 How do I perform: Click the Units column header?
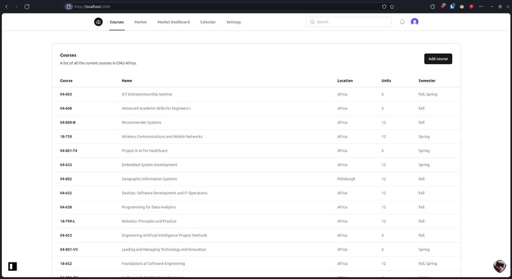(386, 81)
